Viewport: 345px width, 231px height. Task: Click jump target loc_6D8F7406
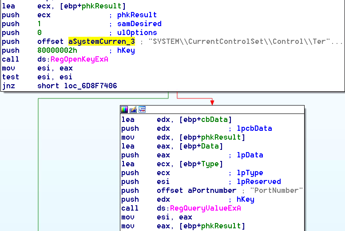pyautogui.click(x=91, y=86)
